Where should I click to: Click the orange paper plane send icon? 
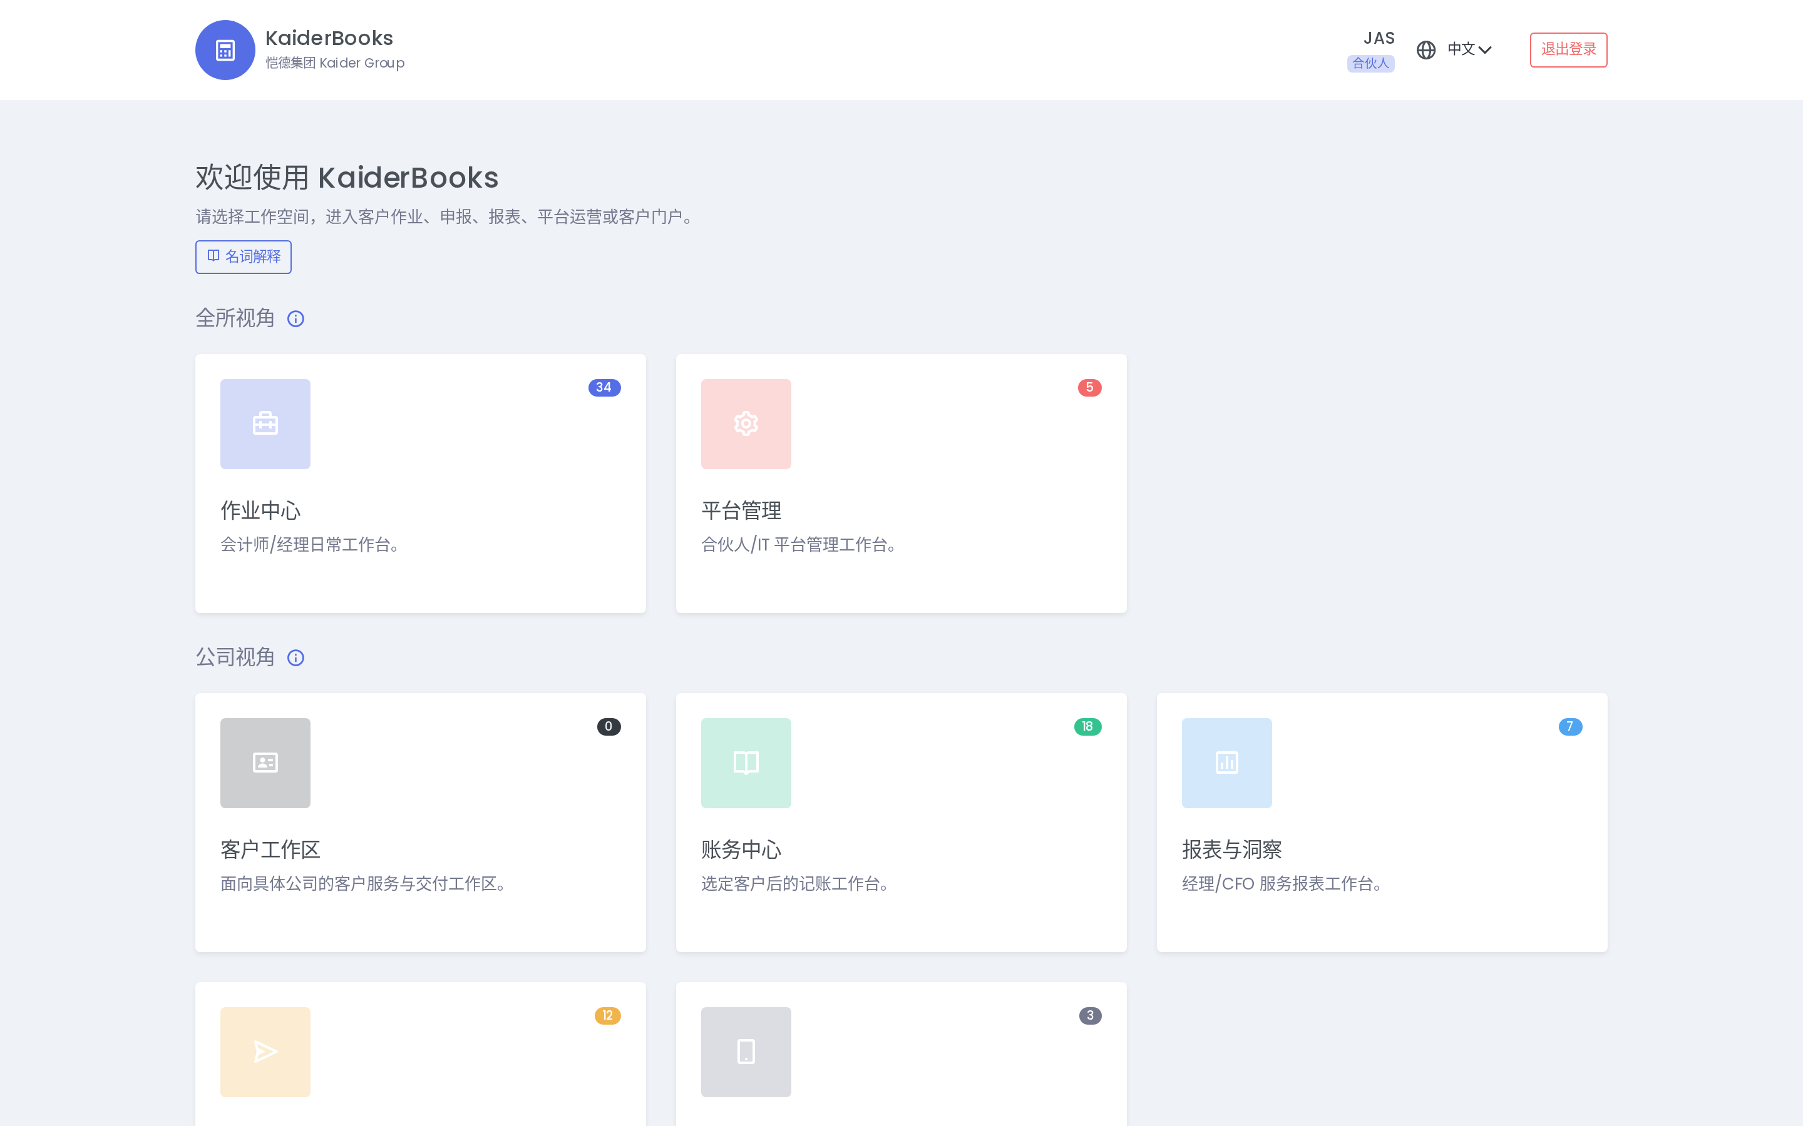point(265,1052)
